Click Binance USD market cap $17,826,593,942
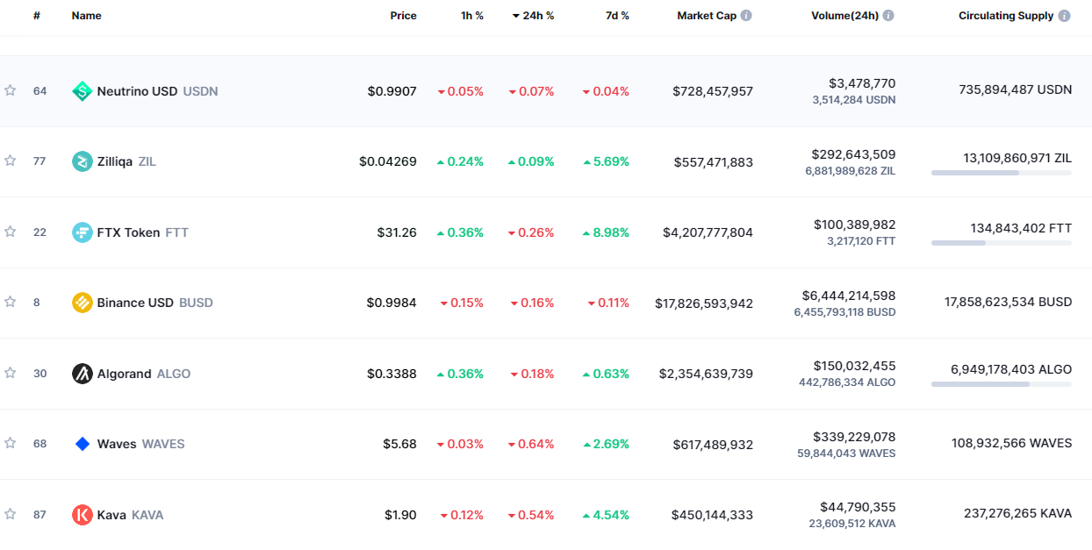Viewport: 1092px width, 550px height. (704, 304)
